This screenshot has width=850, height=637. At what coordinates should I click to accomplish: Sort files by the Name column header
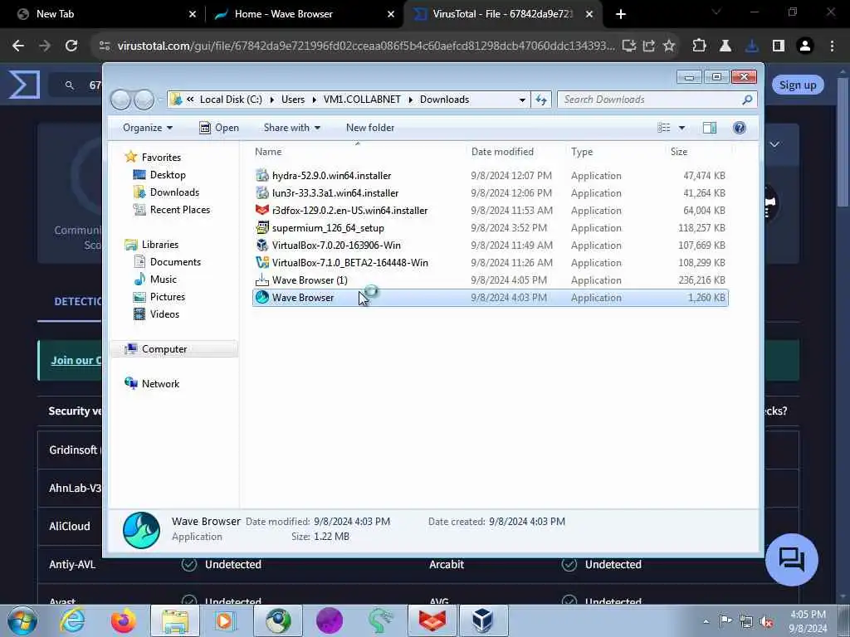tap(268, 152)
